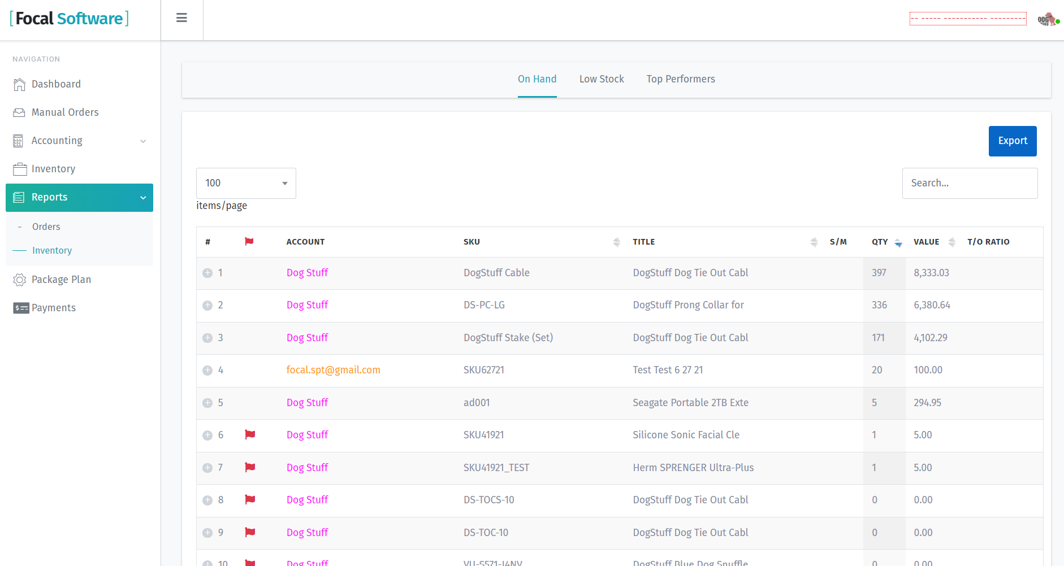Screen dimensions: 1064x566
Task: Sort table by VALUE column
Action: pyautogui.click(x=951, y=242)
